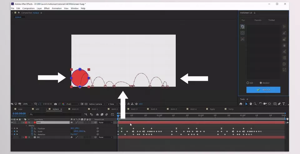Select the Replace radio option
Viewport: 300px width, 154px height.
(260, 83)
